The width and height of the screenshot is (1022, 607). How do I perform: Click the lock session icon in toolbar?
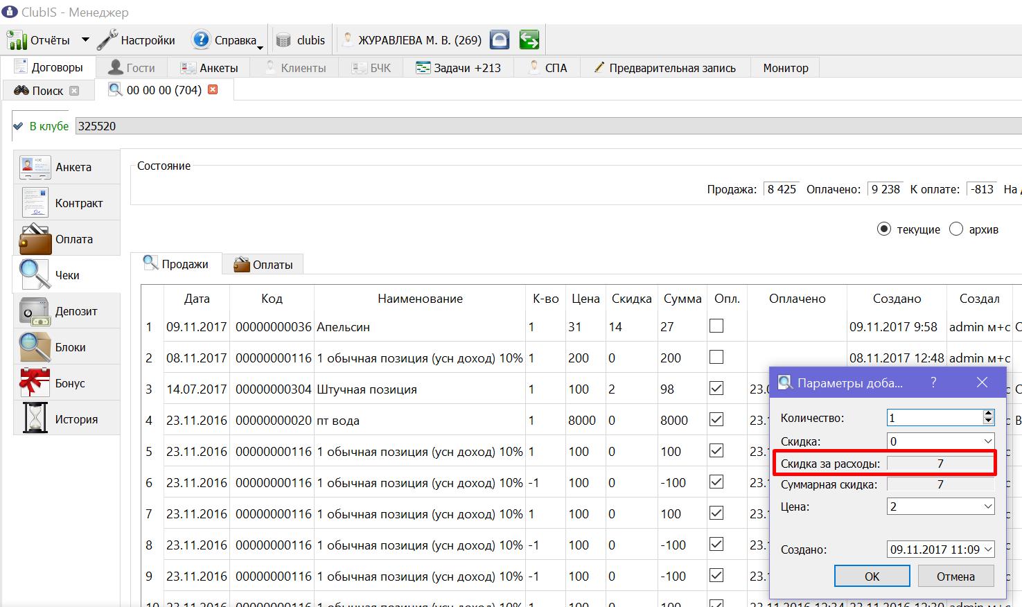click(x=500, y=39)
